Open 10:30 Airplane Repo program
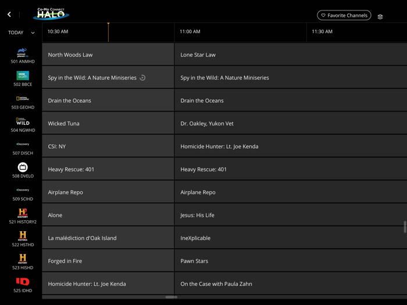Image resolution: width=407 pixels, height=305 pixels. [x=108, y=192]
